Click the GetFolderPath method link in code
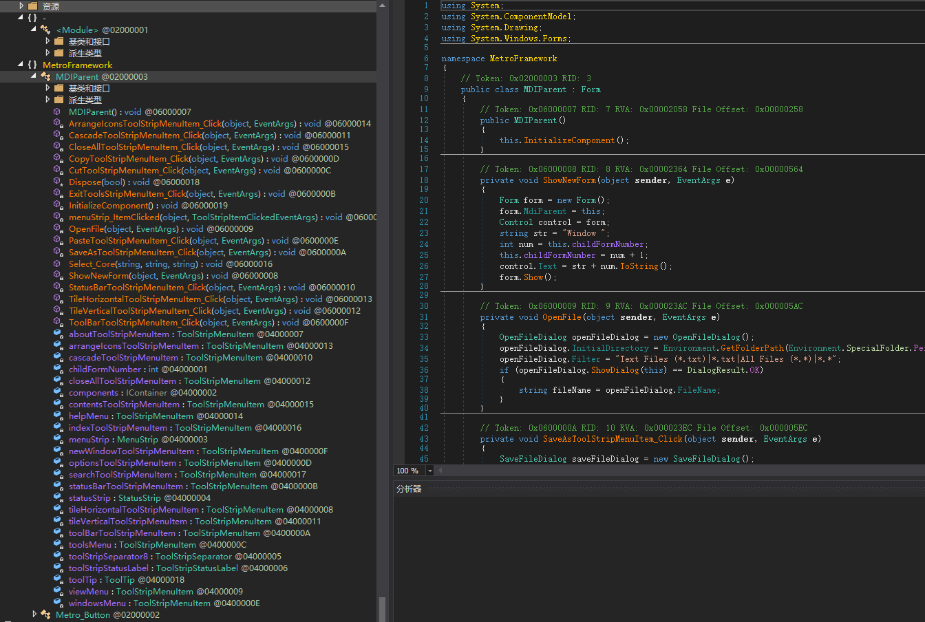This screenshot has height=622, width=925. coord(753,348)
